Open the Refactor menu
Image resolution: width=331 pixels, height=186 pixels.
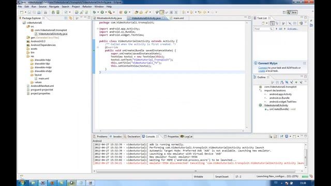[87, 7]
